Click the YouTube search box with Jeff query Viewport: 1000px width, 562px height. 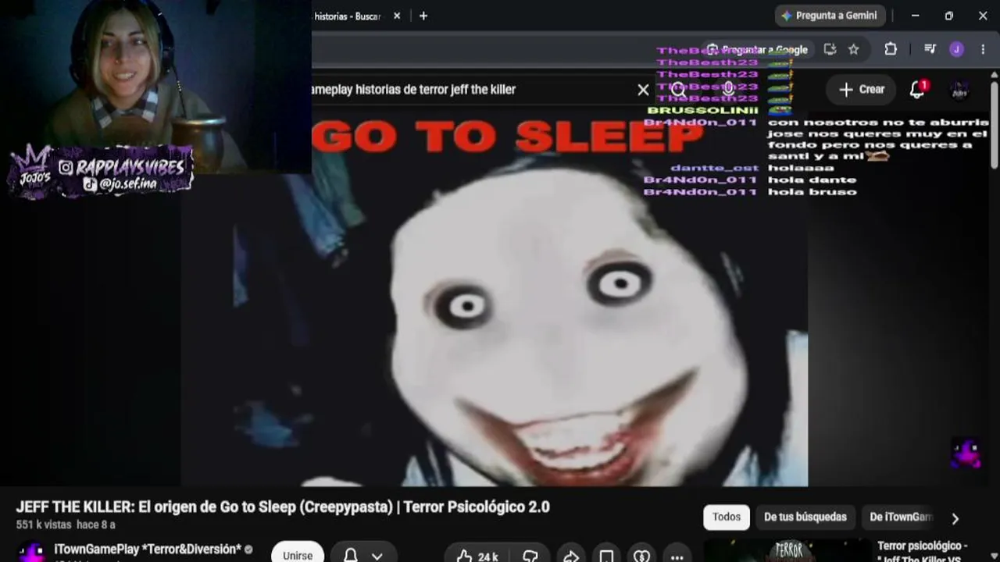pyautogui.click(x=469, y=90)
